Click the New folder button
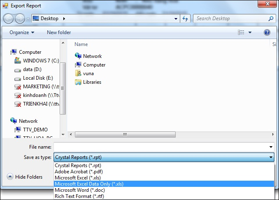Image resolution: width=279 pixels, height=200 pixels. click(x=59, y=32)
